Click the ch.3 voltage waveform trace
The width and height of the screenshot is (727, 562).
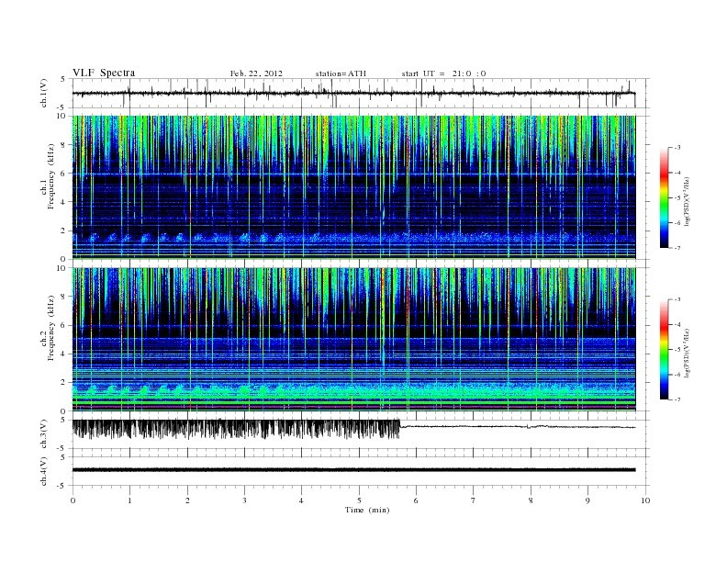click(x=353, y=429)
